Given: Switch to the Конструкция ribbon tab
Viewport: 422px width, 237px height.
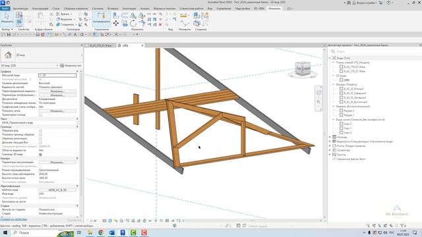Looking at the screenshot, I should 40,9.
